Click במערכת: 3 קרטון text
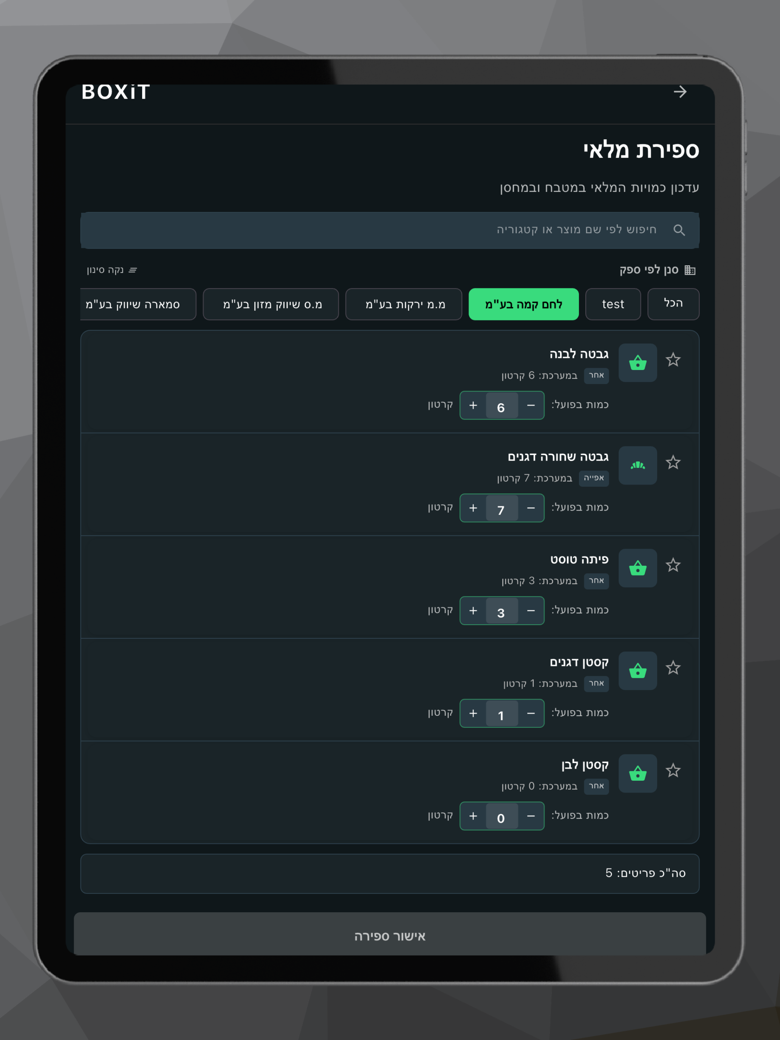The width and height of the screenshot is (780, 1040). [x=539, y=581]
